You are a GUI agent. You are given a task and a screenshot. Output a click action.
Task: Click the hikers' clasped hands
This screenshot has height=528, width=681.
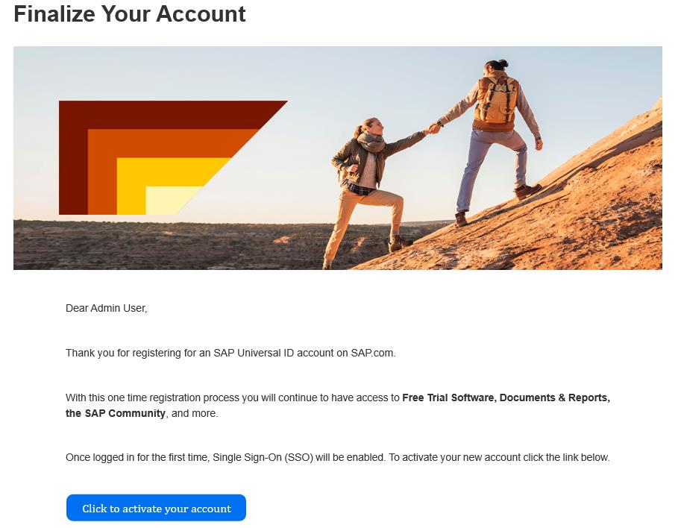tap(433, 128)
